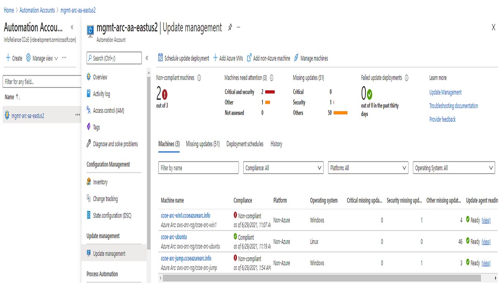Click Manage machines in the toolbar
The height and width of the screenshot is (283, 503).
coord(311,58)
